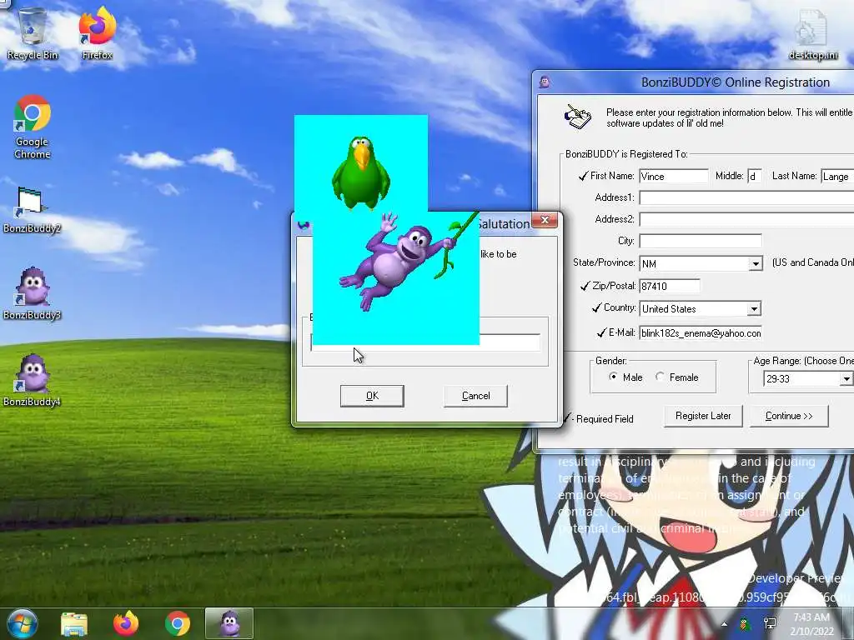
Task: Click the E-Mail field
Action: click(x=701, y=333)
